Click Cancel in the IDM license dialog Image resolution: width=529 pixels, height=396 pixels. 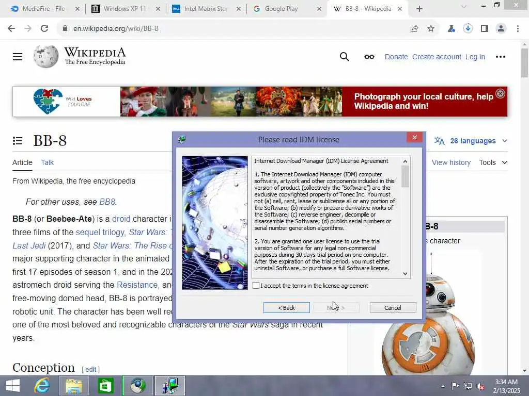point(393,308)
